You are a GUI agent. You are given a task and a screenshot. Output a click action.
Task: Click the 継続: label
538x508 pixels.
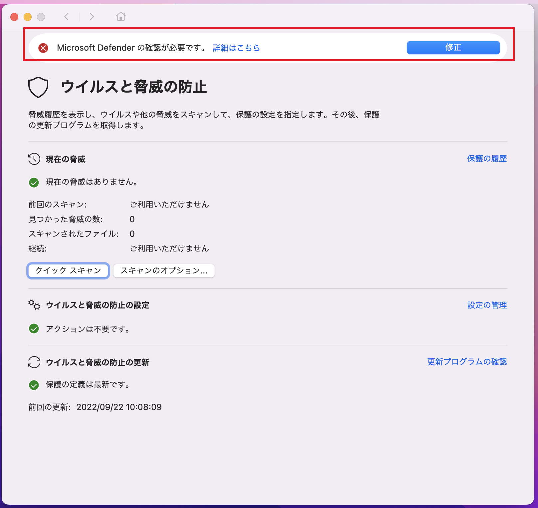coord(38,249)
